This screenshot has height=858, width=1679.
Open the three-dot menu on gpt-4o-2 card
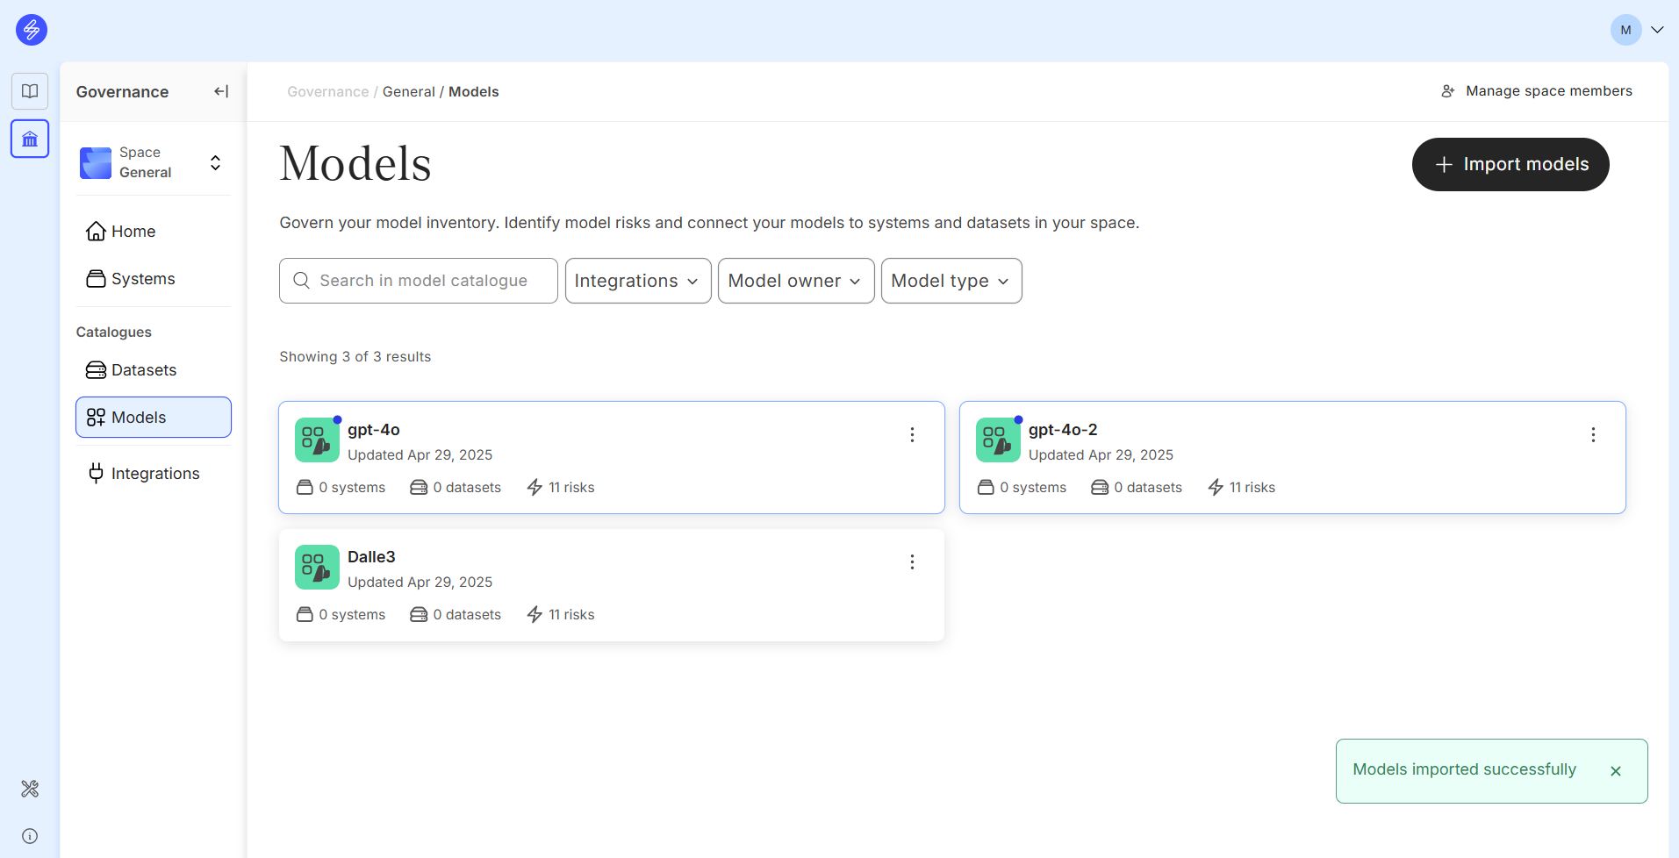(x=1593, y=435)
